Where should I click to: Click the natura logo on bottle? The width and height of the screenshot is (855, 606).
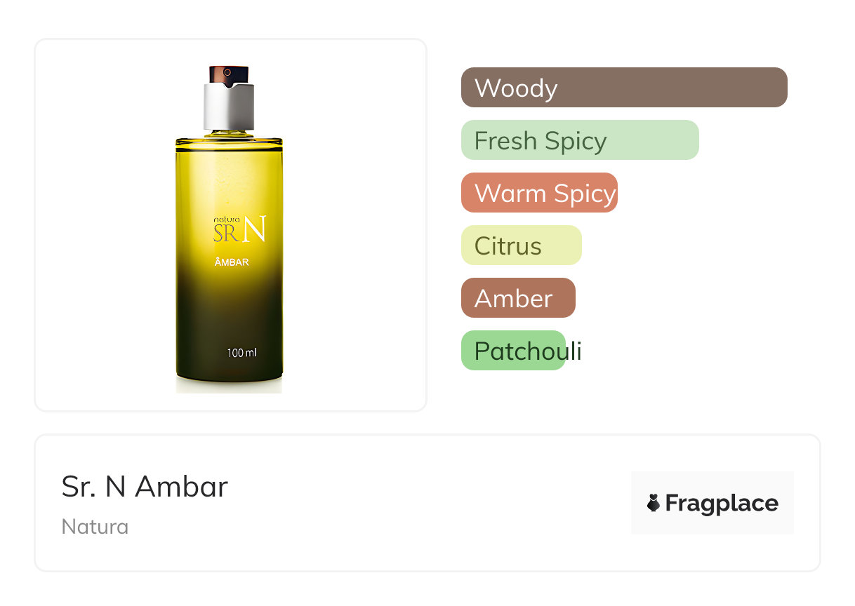point(227,220)
